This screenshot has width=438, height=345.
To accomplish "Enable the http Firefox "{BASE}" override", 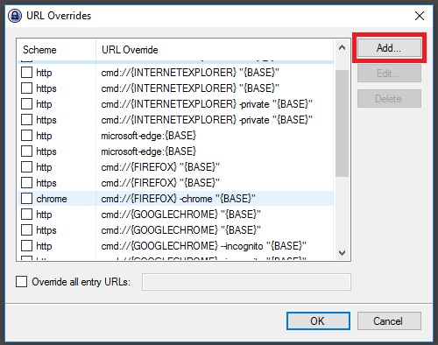I will [x=26, y=167].
